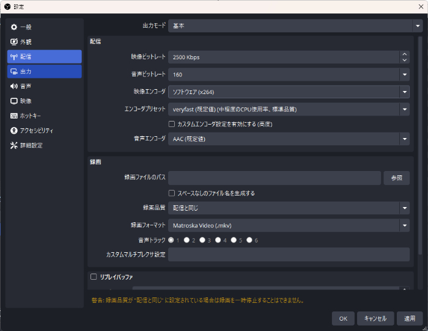Open the 出力モード dropdown

tap(418, 26)
